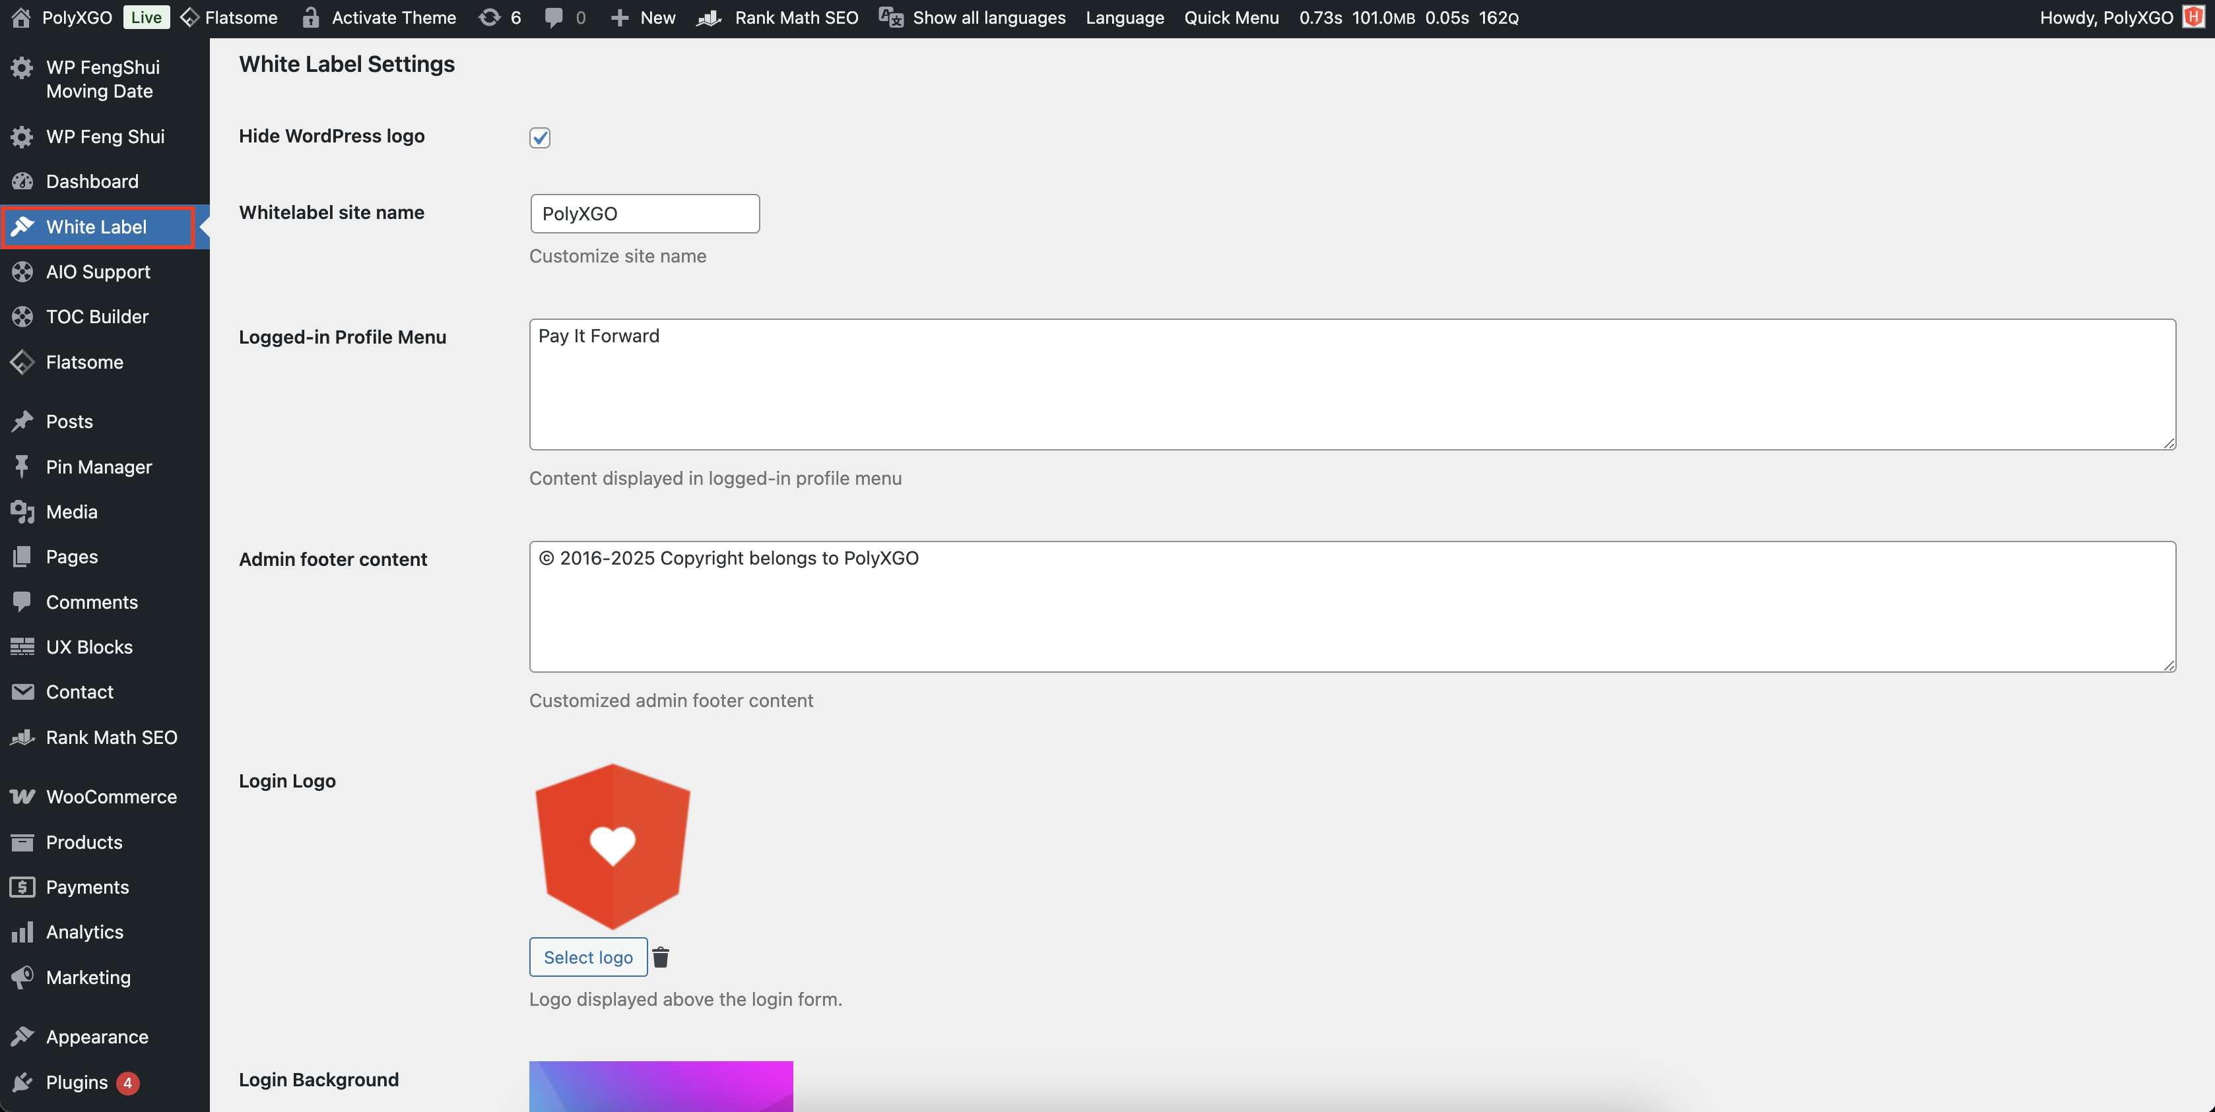Image resolution: width=2215 pixels, height=1112 pixels.
Task: Click the Contact envelope icon
Action: (x=22, y=692)
